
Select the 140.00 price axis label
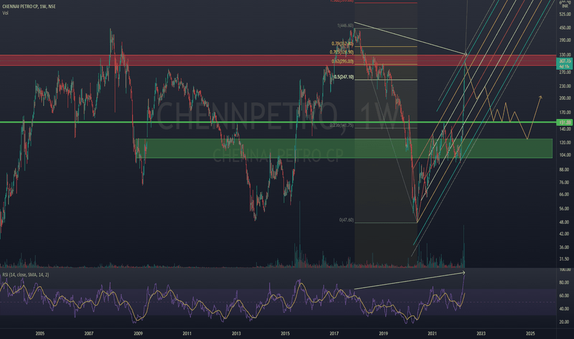(x=565, y=129)
